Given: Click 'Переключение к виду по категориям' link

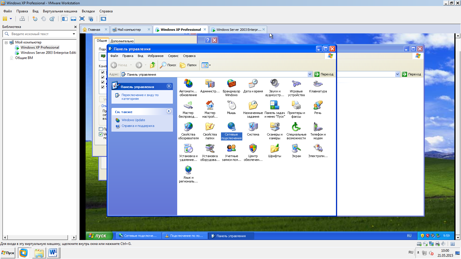Looking at the screenshot, I should (x=140, y=97).
